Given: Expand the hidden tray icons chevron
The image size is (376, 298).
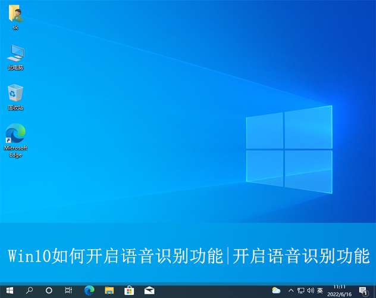Looking at the screenshot, I should point(291,290).
